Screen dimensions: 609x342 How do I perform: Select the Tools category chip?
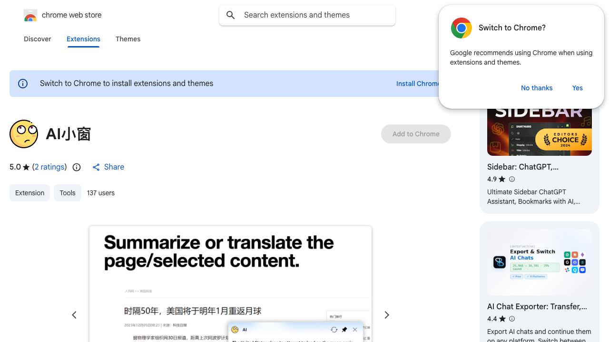pyautogui.click(x=68, y=193)
